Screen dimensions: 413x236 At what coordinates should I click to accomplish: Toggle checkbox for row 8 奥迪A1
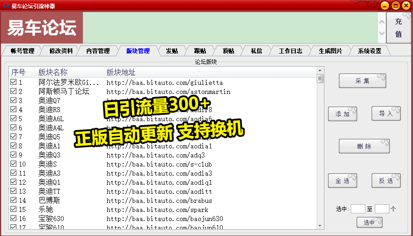tap(14, 146)
